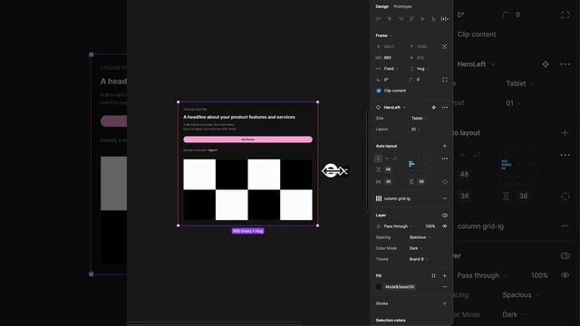The image size is (580, 326).
Task: Click the eye icon in enlarged panel
Action: (565, 275)
